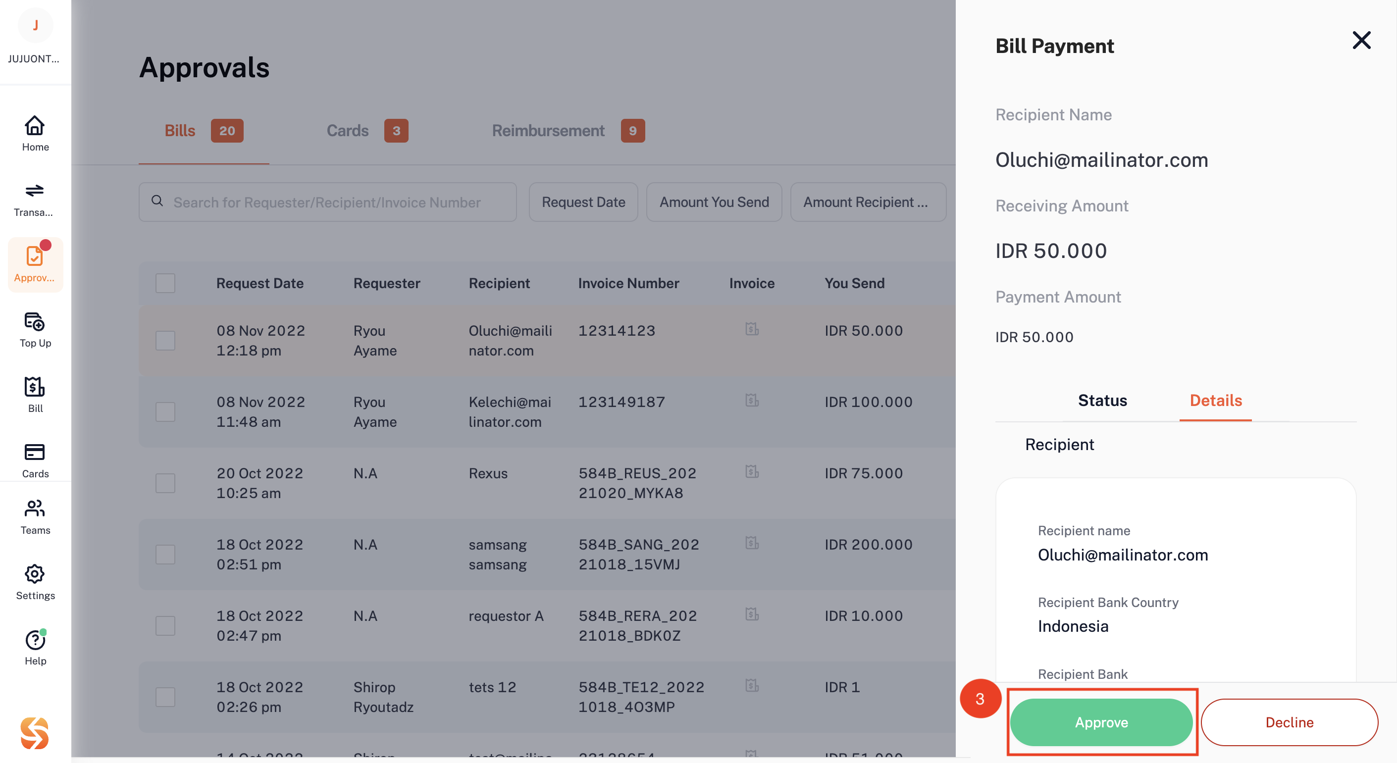Click the Bills count badge 20
Screen dimensions: 1397x763
[x=227, y=131]
